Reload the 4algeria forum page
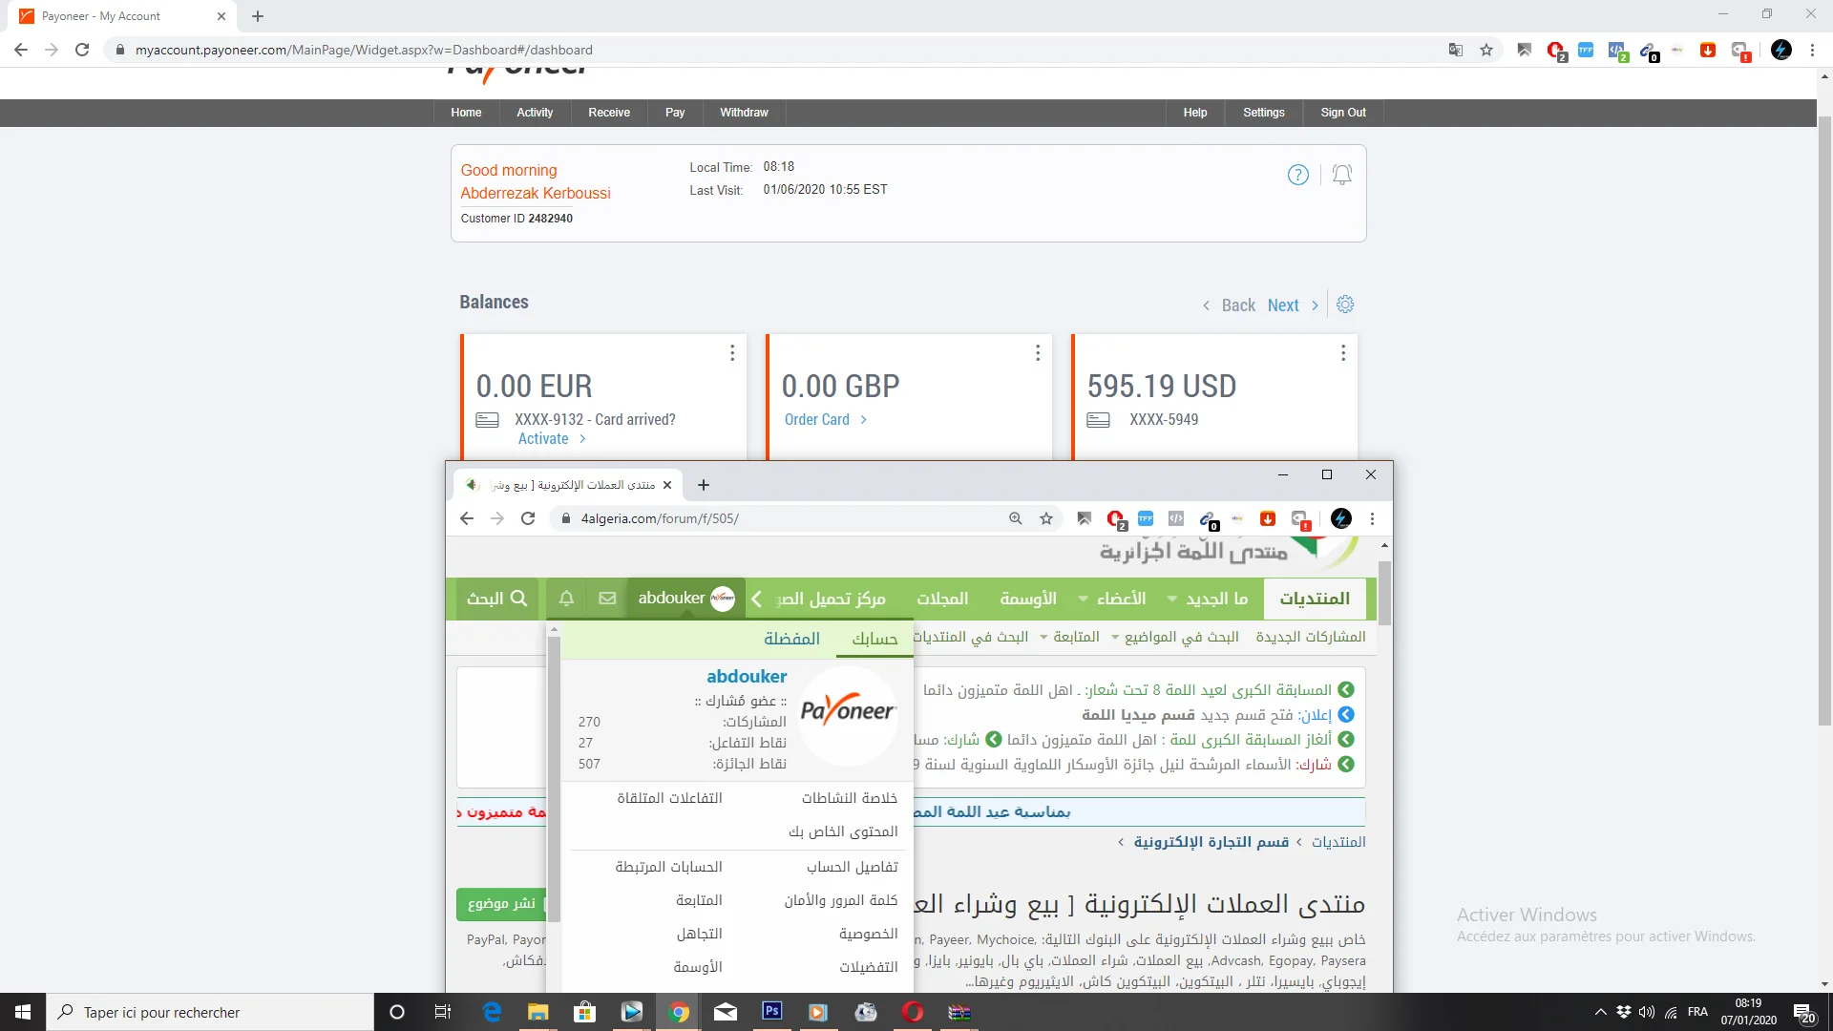This screenshot has height=1031, width=1833. (x=528, y=518)
